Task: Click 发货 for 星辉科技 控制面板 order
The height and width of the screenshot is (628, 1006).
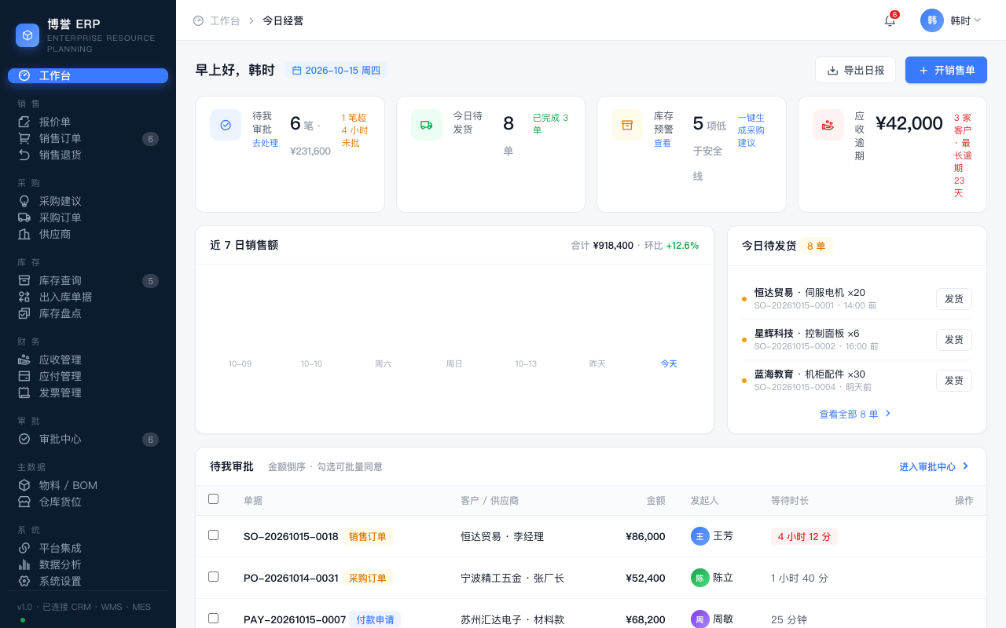Action: (954, 340)
